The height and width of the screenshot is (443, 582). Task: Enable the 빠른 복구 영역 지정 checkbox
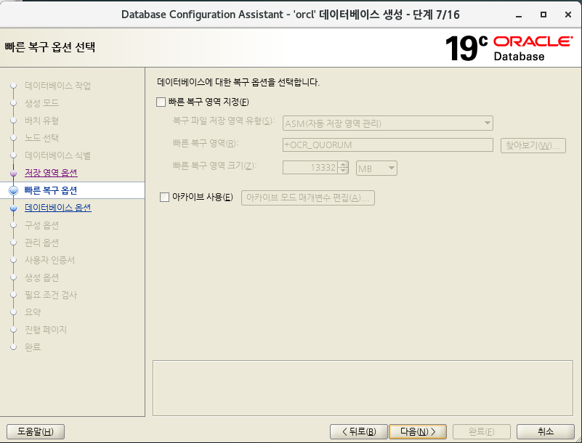[161, 102]
